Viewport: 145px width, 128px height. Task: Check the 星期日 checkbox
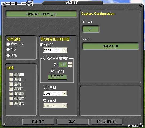(11, 75)
